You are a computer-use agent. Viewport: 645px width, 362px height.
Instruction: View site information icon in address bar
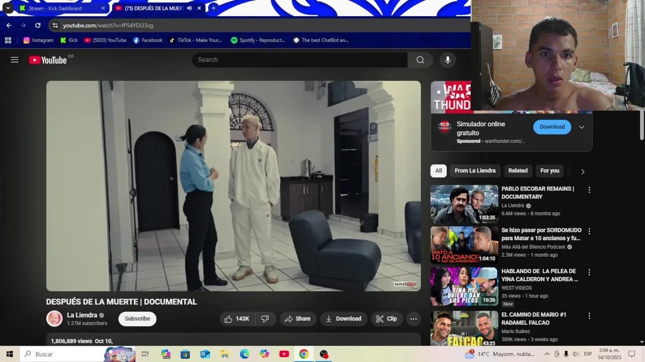click(55, 25)
